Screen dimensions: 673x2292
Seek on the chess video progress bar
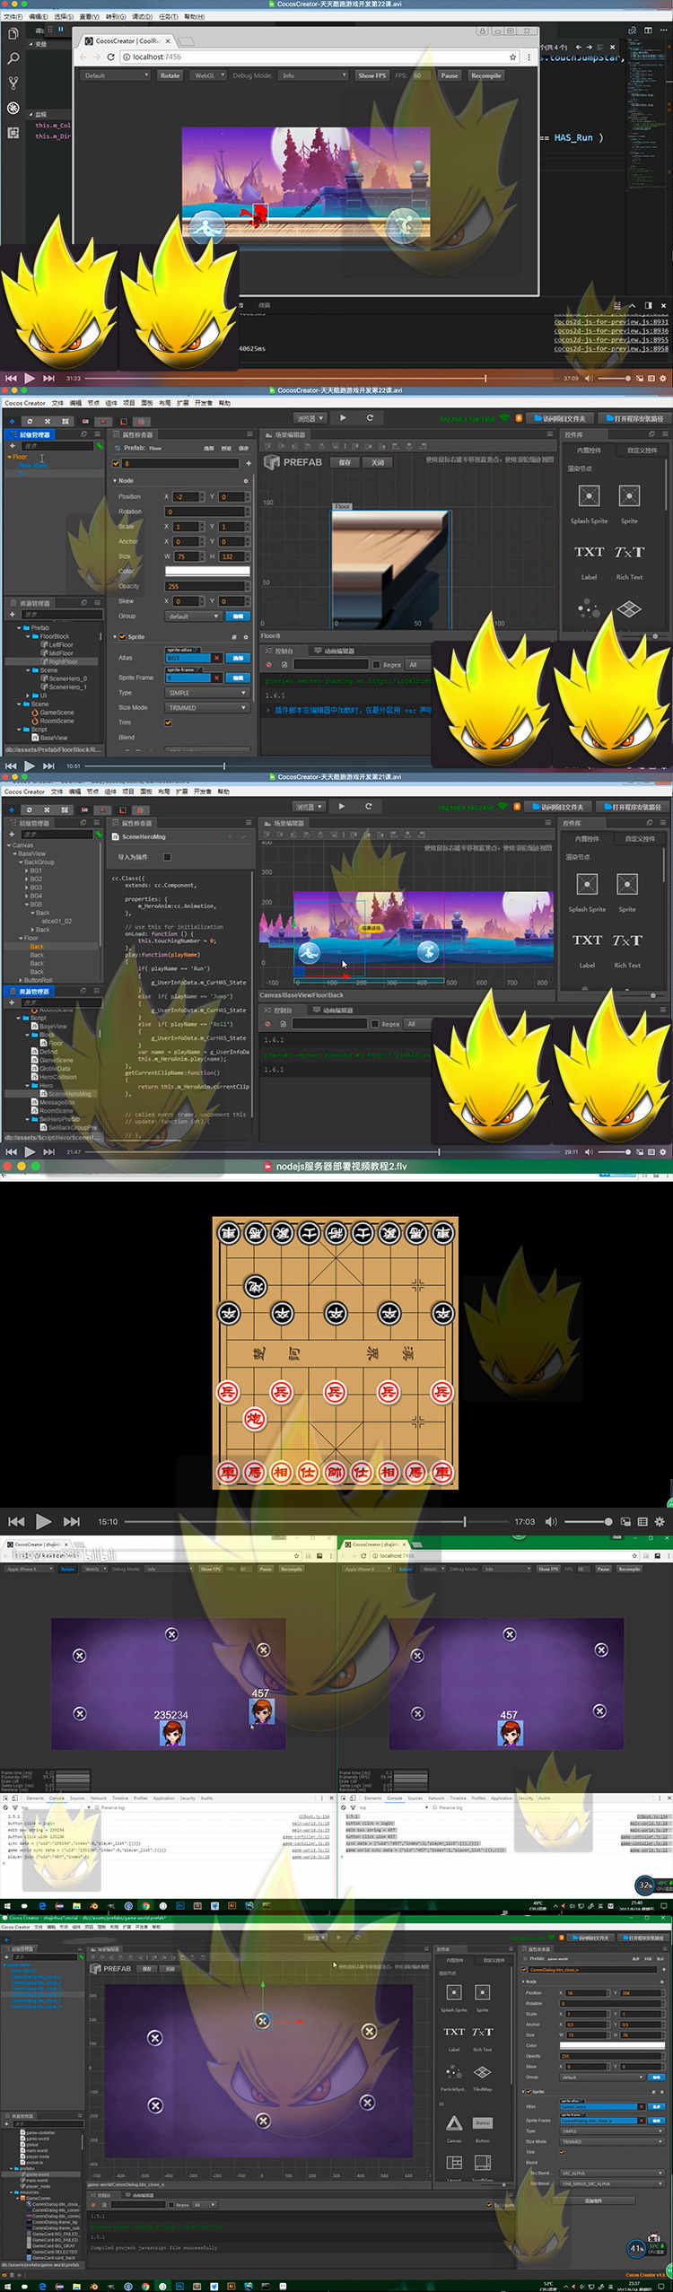pyautogui.click(x=316, y=1521)
